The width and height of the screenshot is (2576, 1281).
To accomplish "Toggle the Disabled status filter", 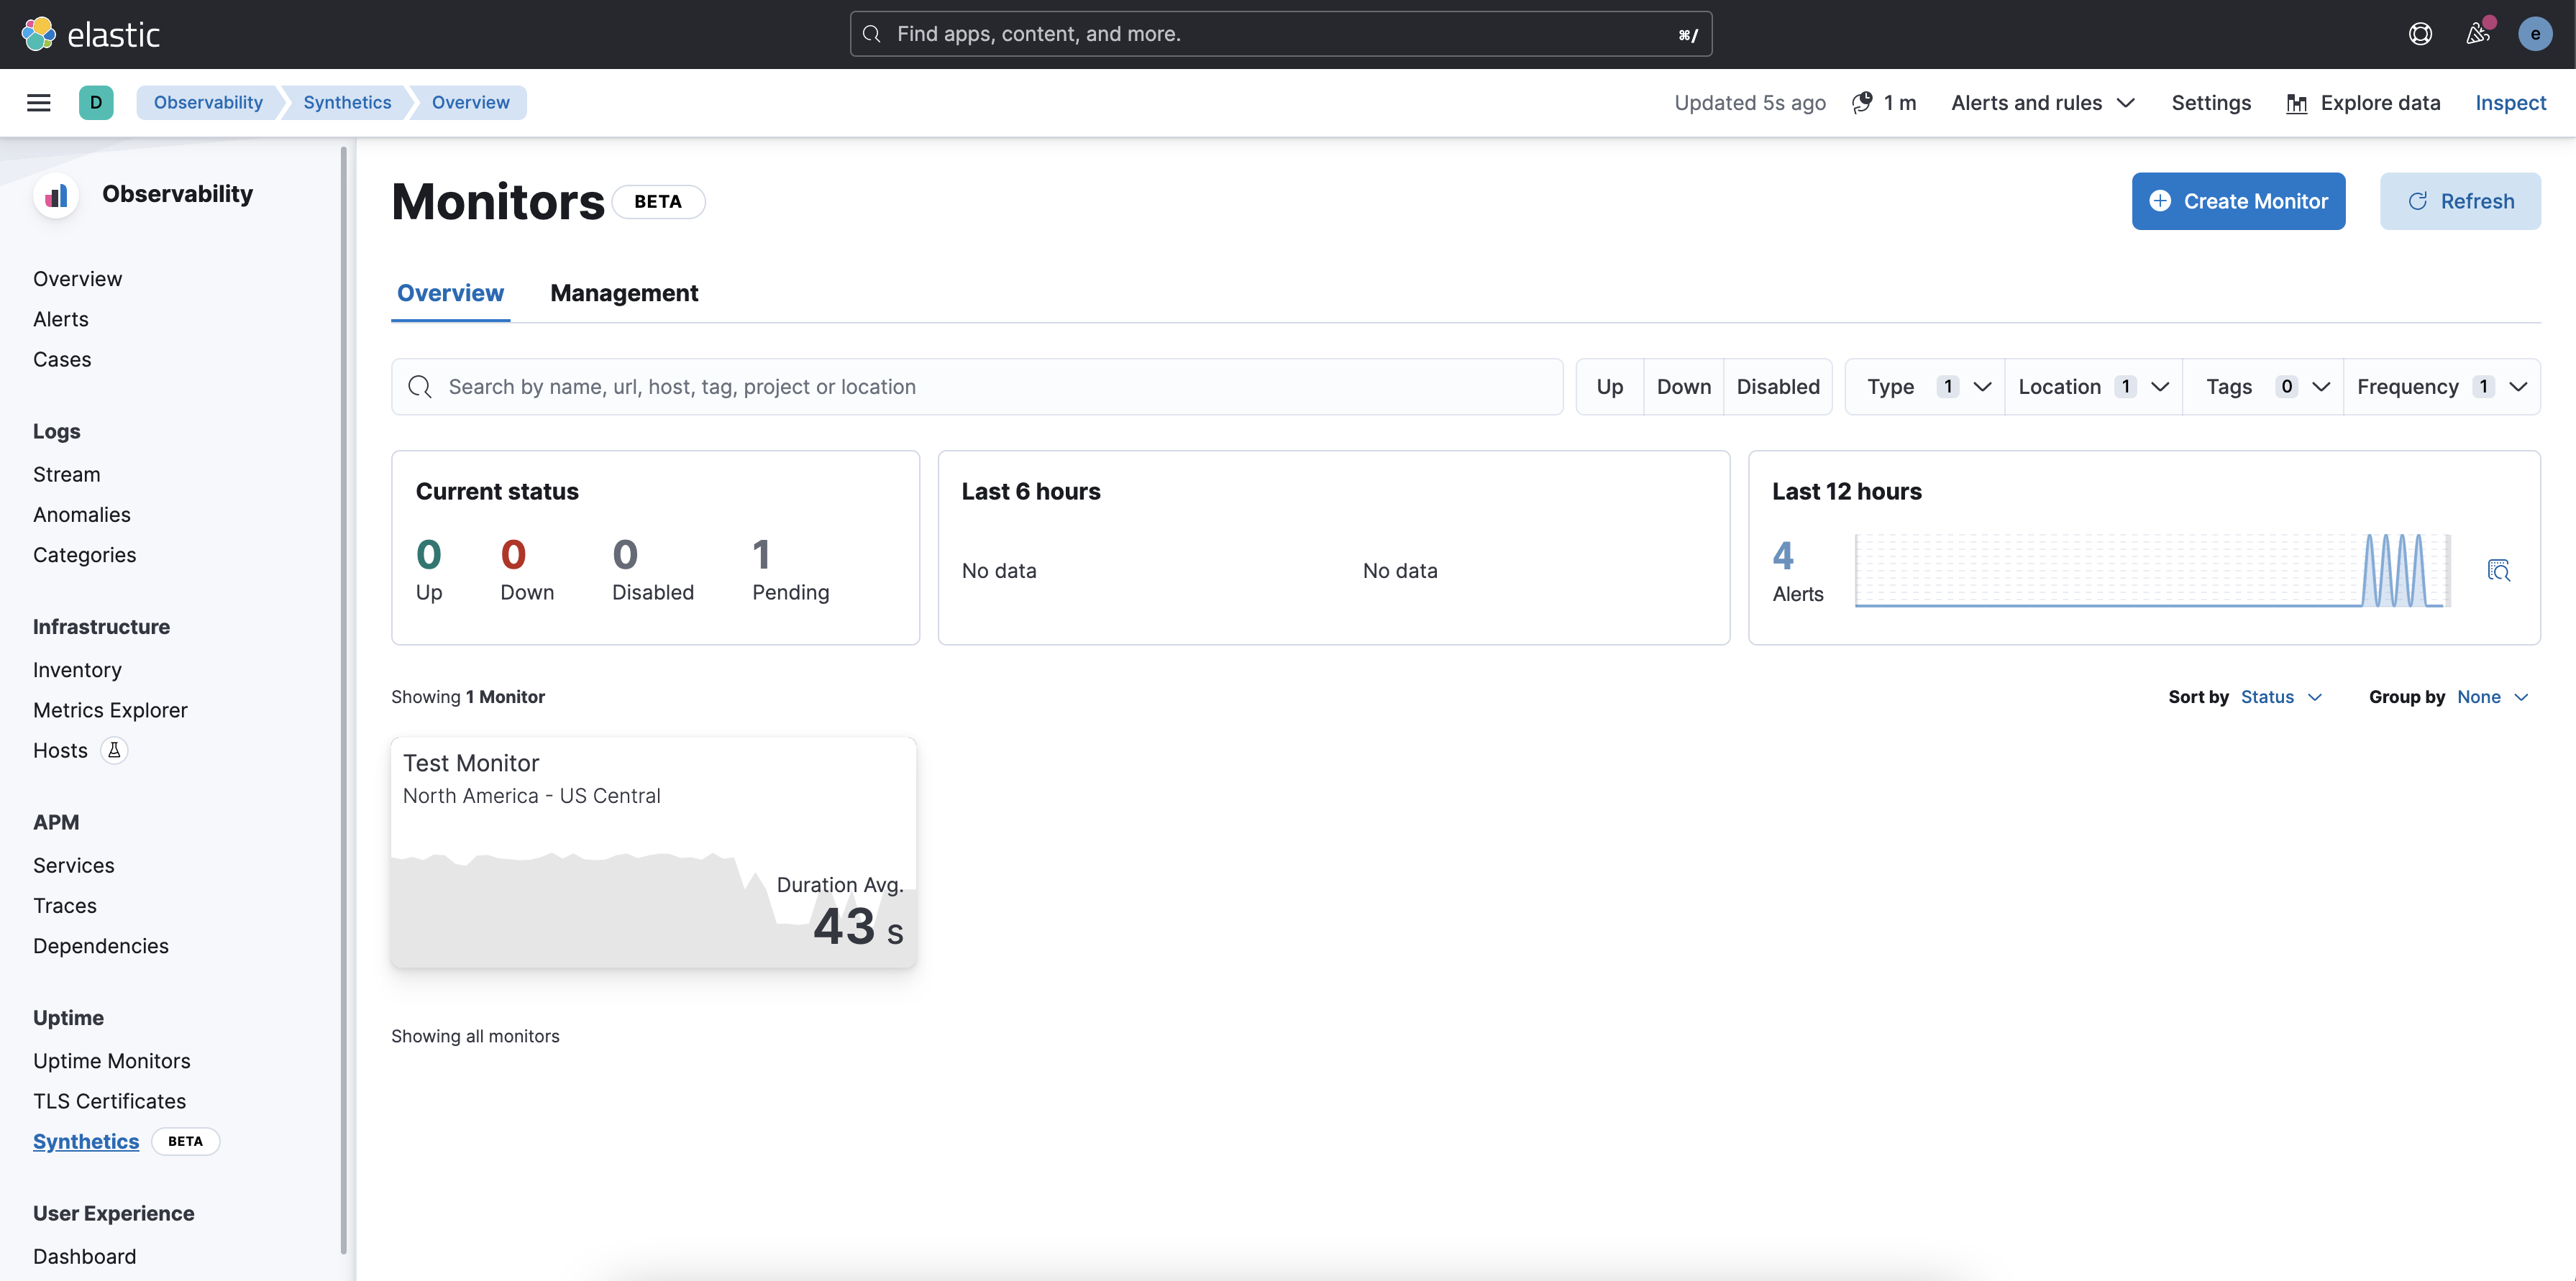I will 1777,387.
